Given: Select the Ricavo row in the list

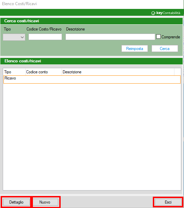Looking at the screenshot, I should tap(92, 79).
